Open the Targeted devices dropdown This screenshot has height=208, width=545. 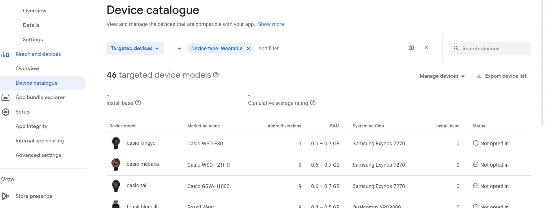point(135,49)
